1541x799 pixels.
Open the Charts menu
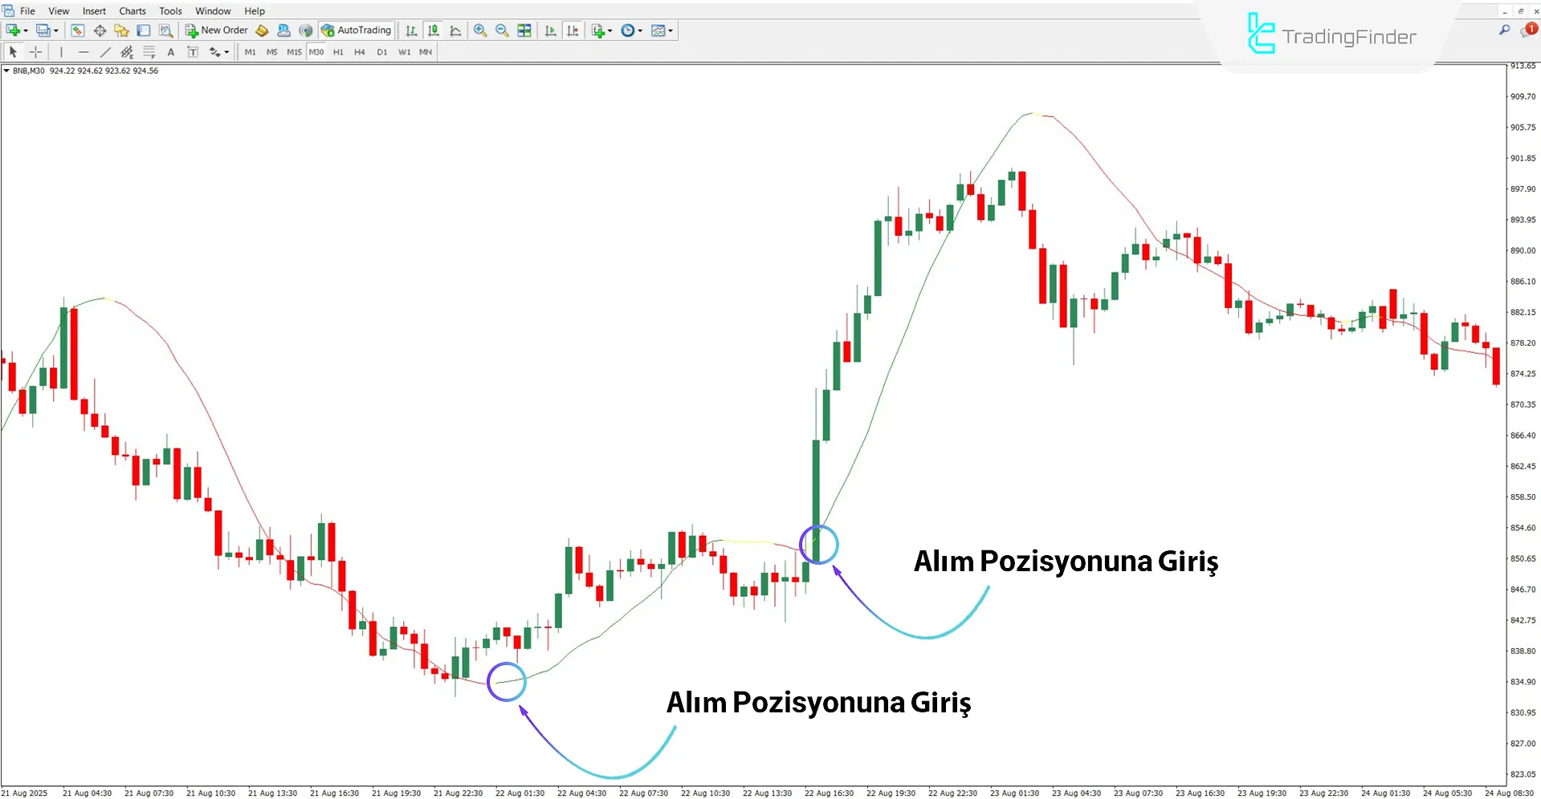pos(132,11)
